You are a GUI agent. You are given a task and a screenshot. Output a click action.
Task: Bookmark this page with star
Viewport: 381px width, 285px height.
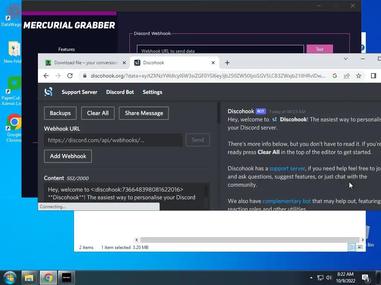359,76
